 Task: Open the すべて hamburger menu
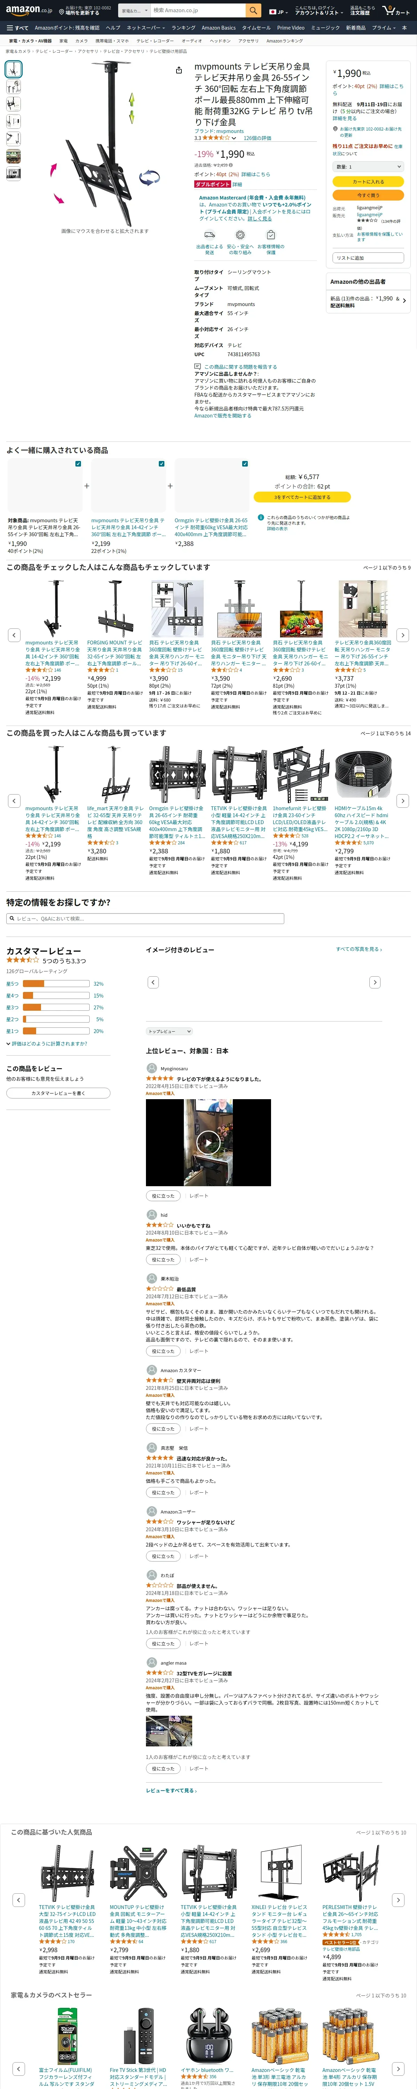tap(17, 28)
